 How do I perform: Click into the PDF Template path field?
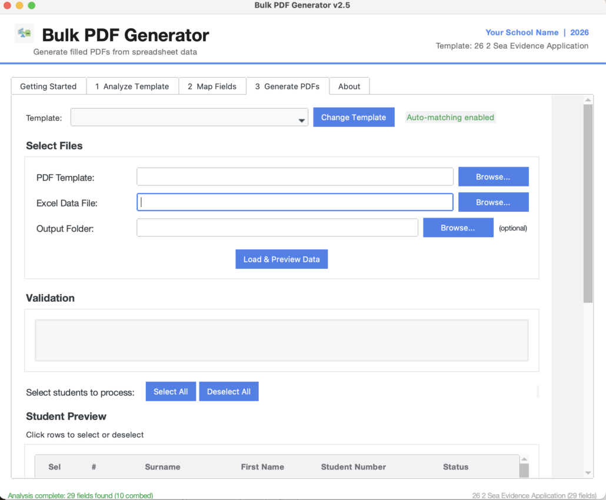(295, 177)
